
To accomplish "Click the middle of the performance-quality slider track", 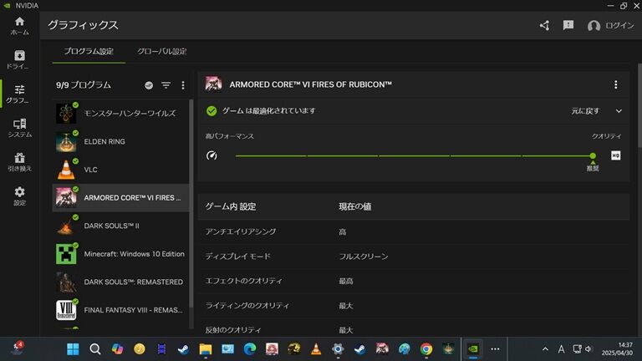I will coord(415,156).
